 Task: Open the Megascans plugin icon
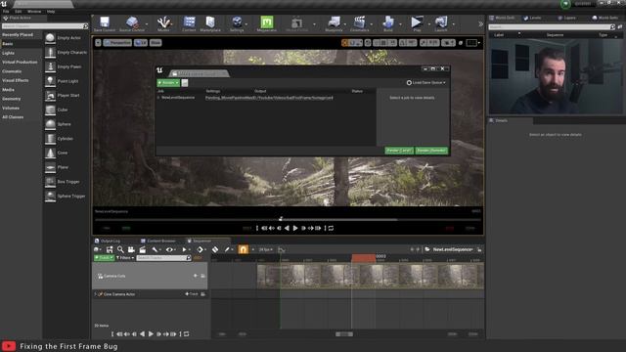point(267,23)
